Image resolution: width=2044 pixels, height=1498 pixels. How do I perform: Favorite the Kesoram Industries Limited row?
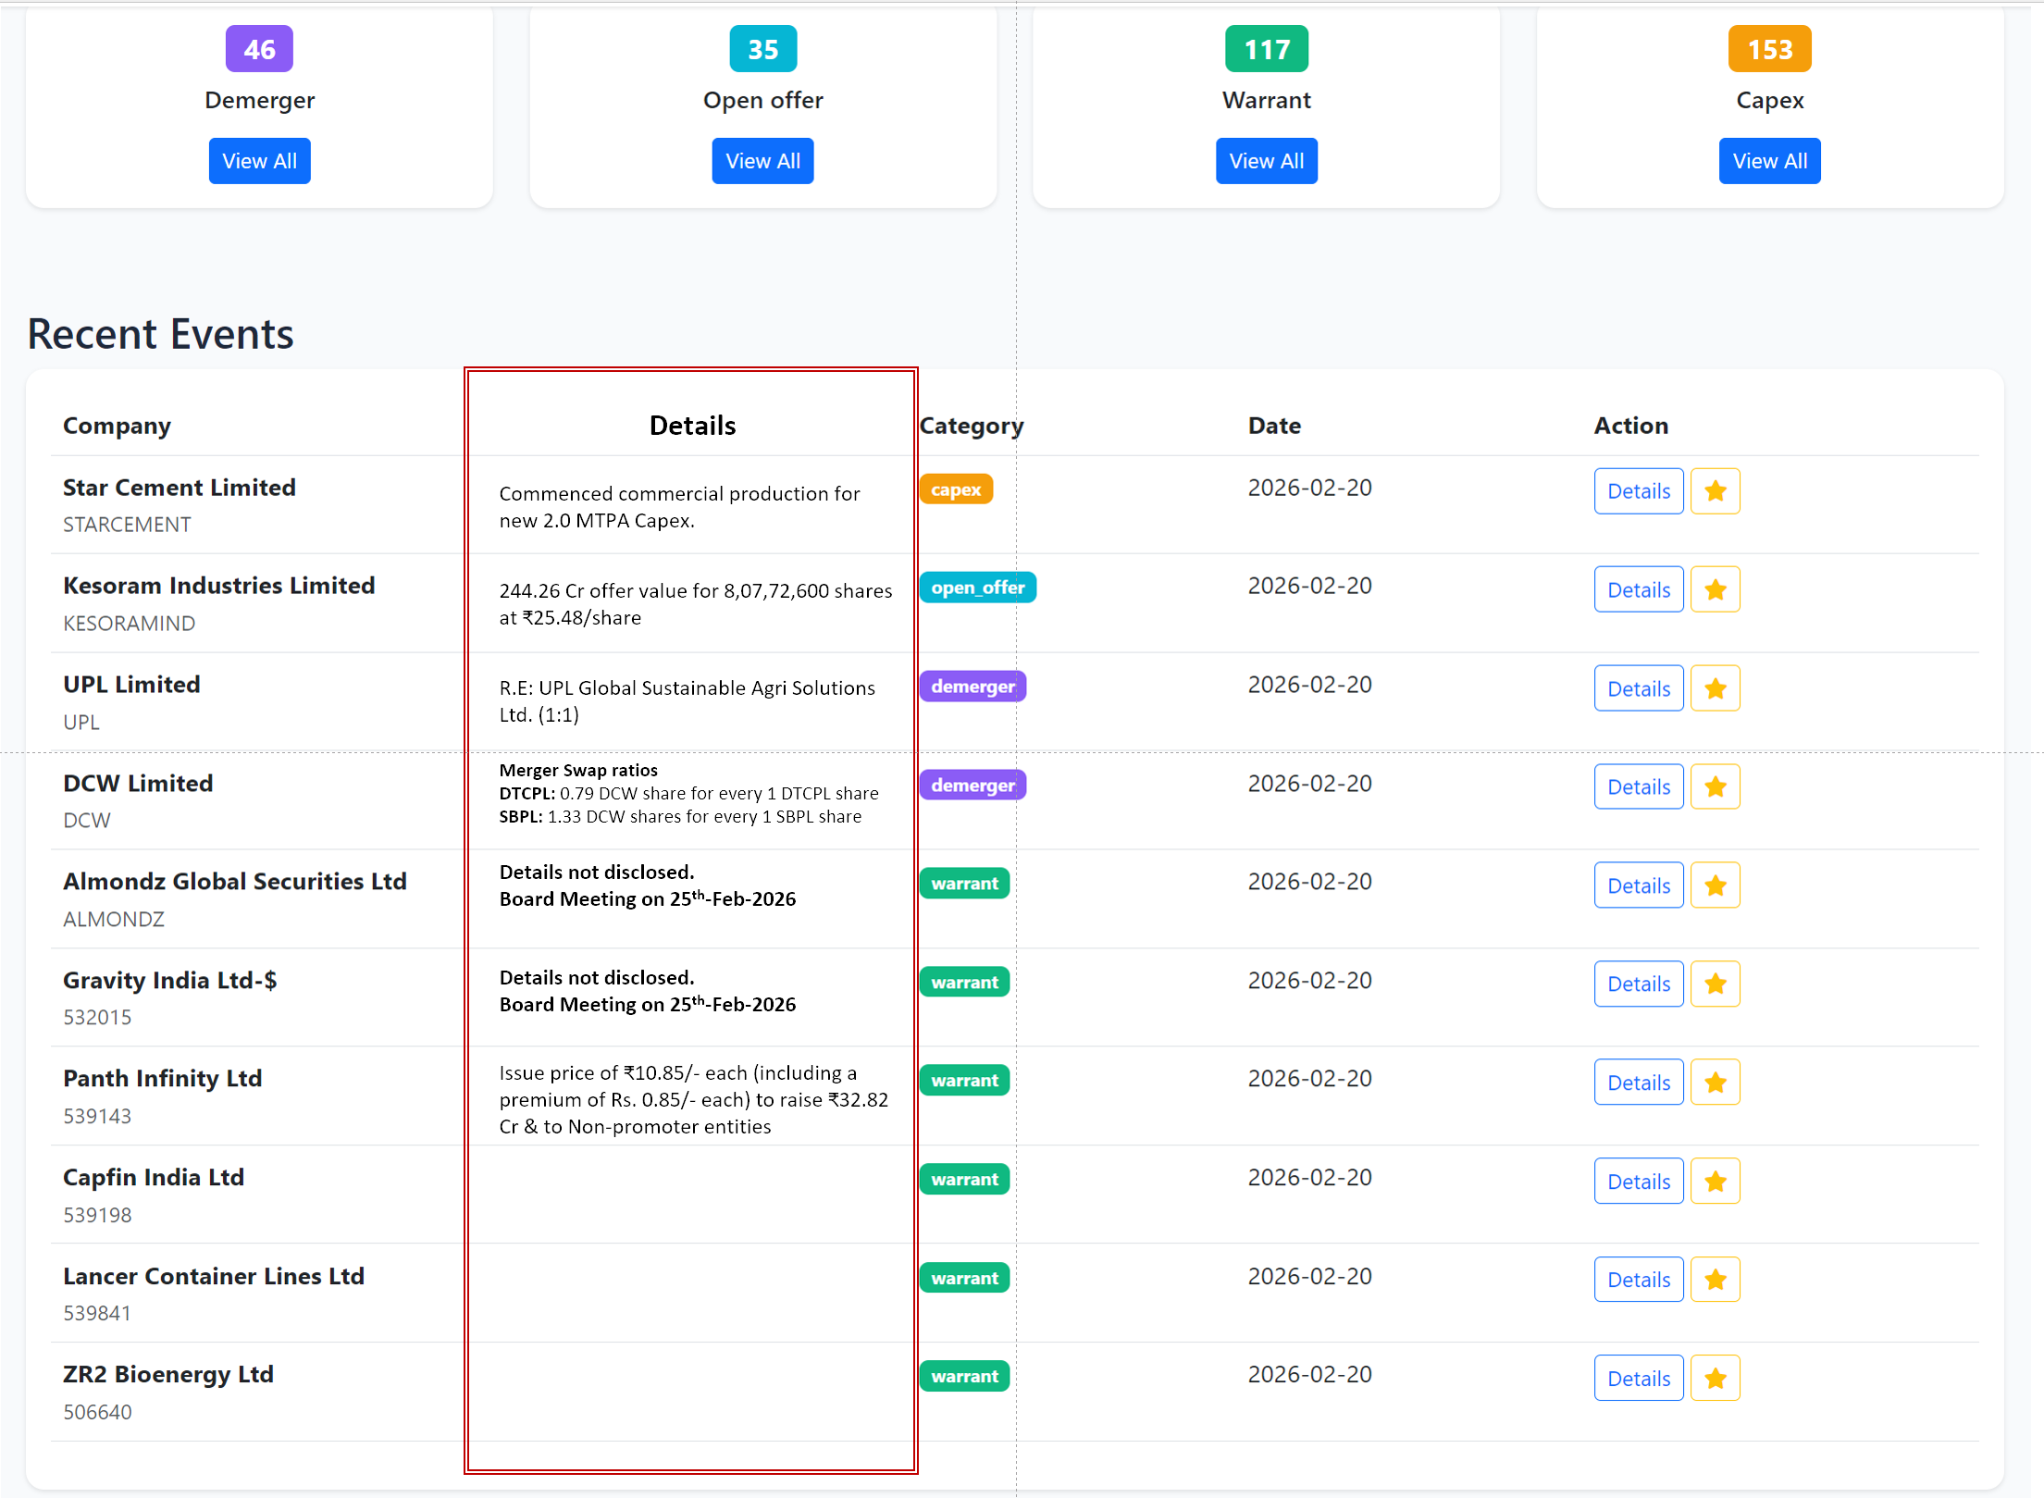click(x=1715, y=589)
